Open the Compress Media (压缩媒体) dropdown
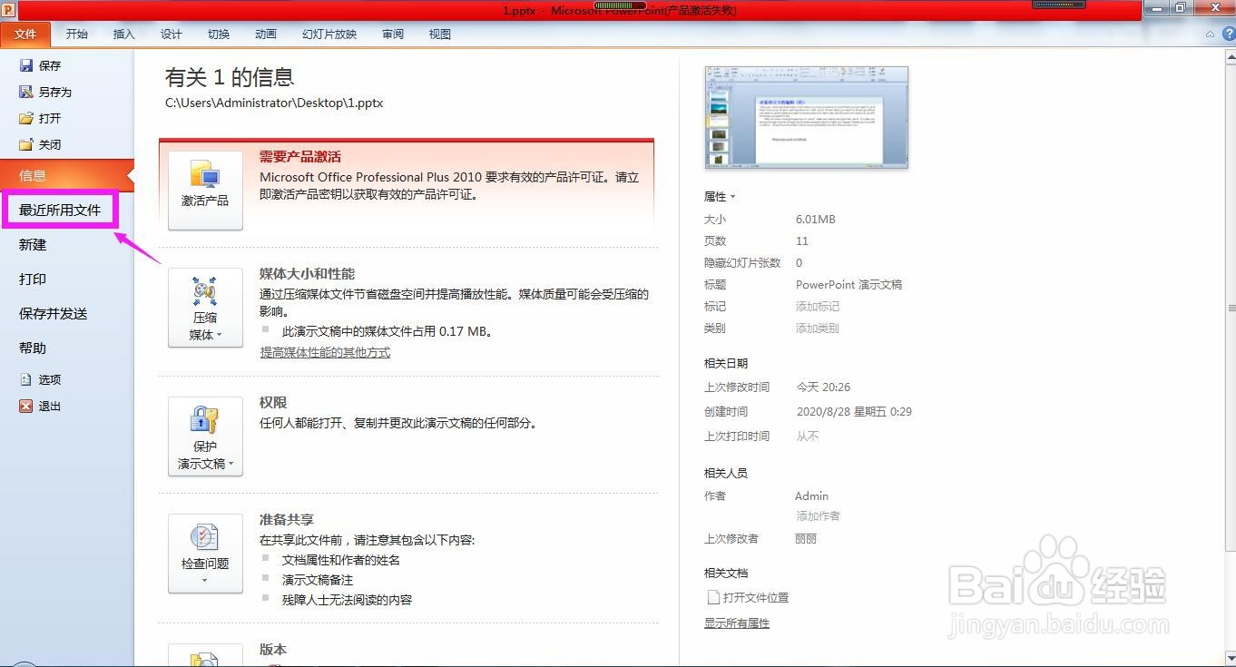This screenshot has height=667, width=1236. (x=205, y=308)
